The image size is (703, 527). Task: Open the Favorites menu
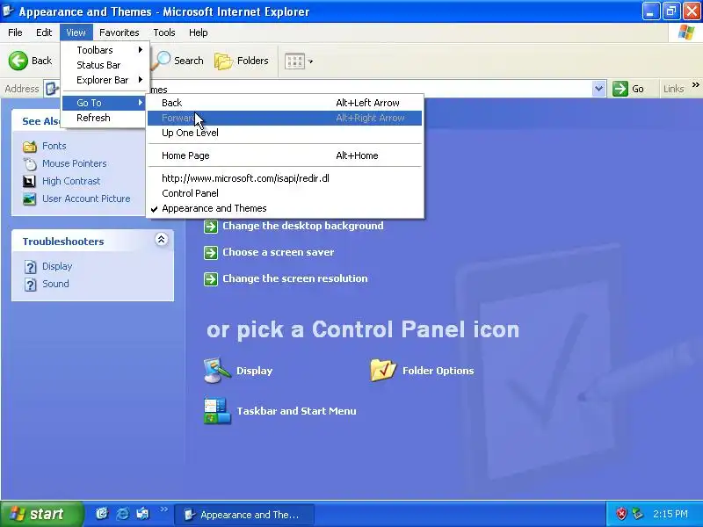pos(120,32)
